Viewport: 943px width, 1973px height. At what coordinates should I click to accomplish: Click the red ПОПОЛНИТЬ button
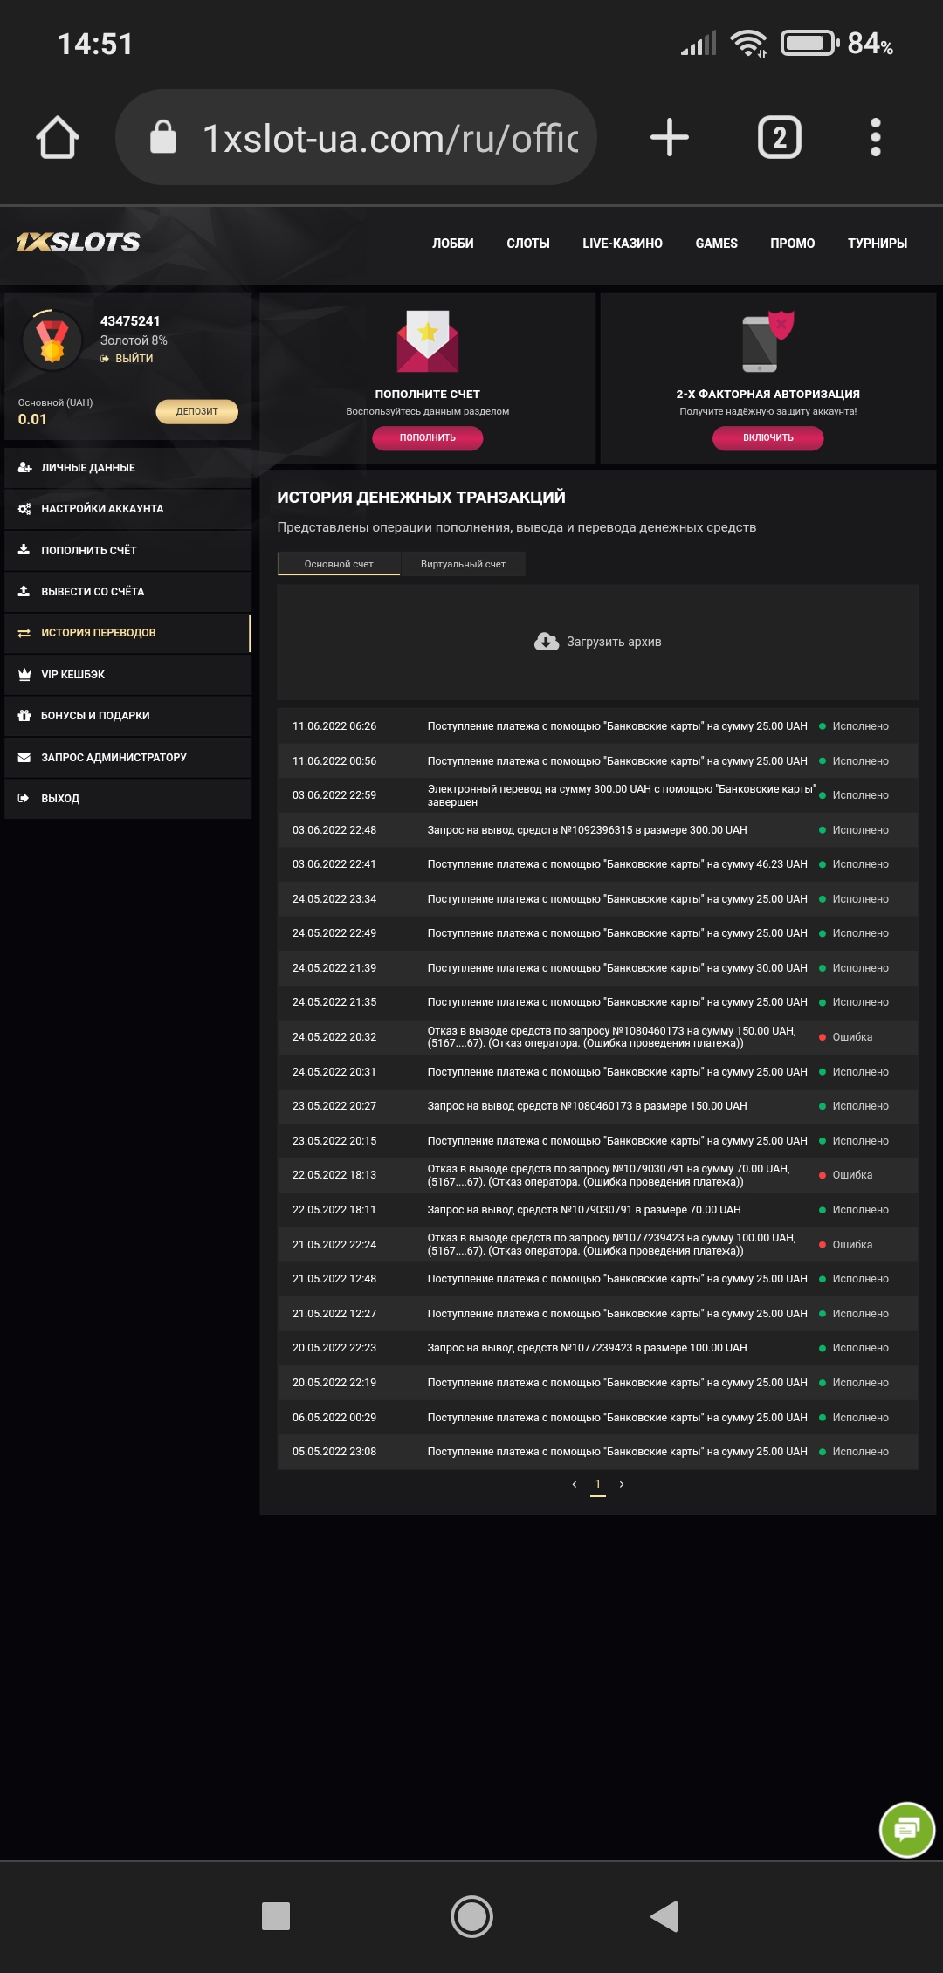tap(427, 437)
